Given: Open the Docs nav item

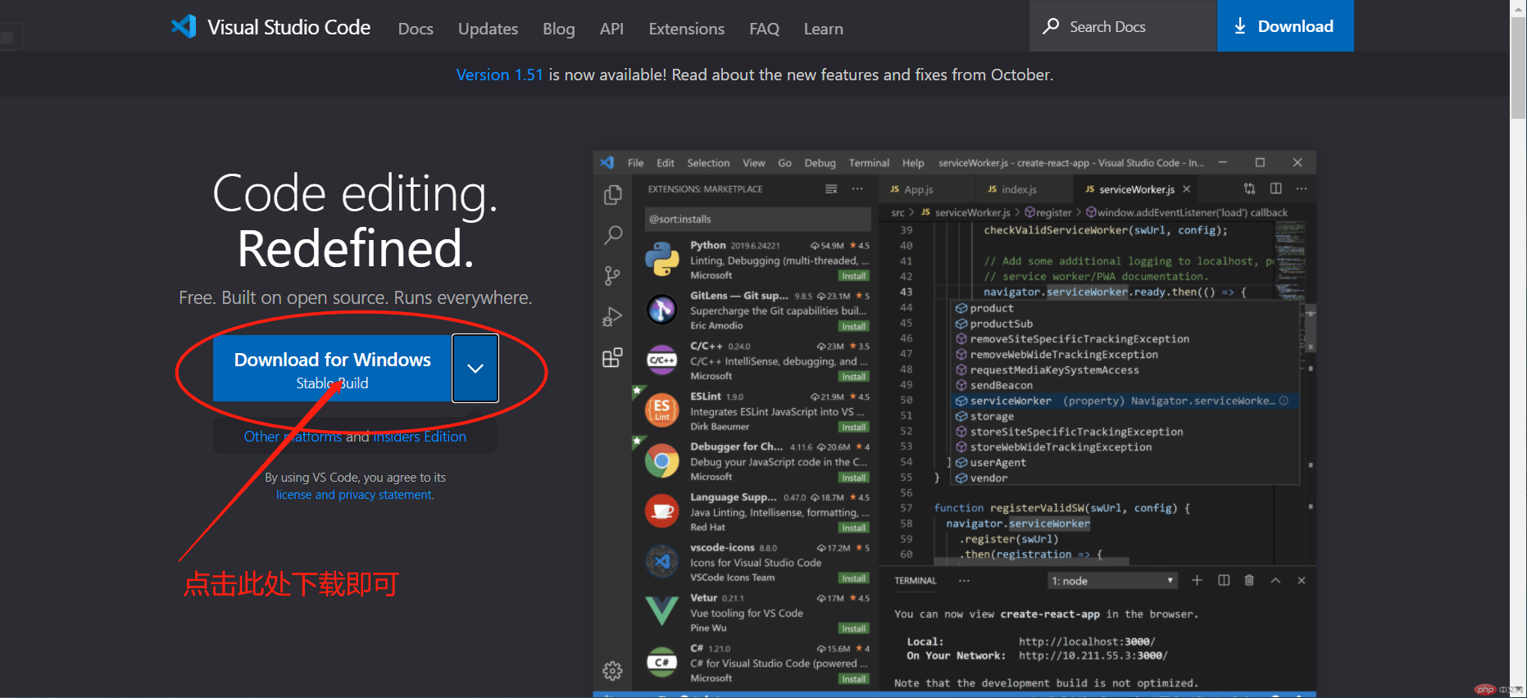Looking at the screenshot, I should point(416,29).
